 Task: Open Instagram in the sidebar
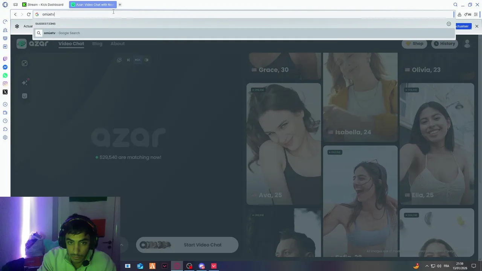pyautogui.click(x=5, y=84)
